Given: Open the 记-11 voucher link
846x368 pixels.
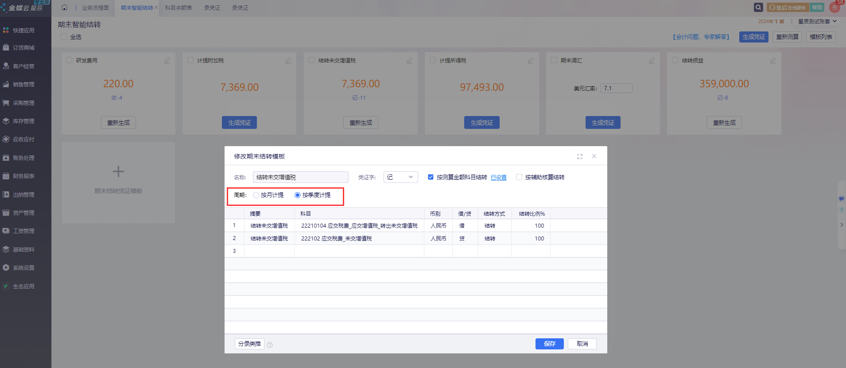Looking at the screenshot, I should 359,98.
